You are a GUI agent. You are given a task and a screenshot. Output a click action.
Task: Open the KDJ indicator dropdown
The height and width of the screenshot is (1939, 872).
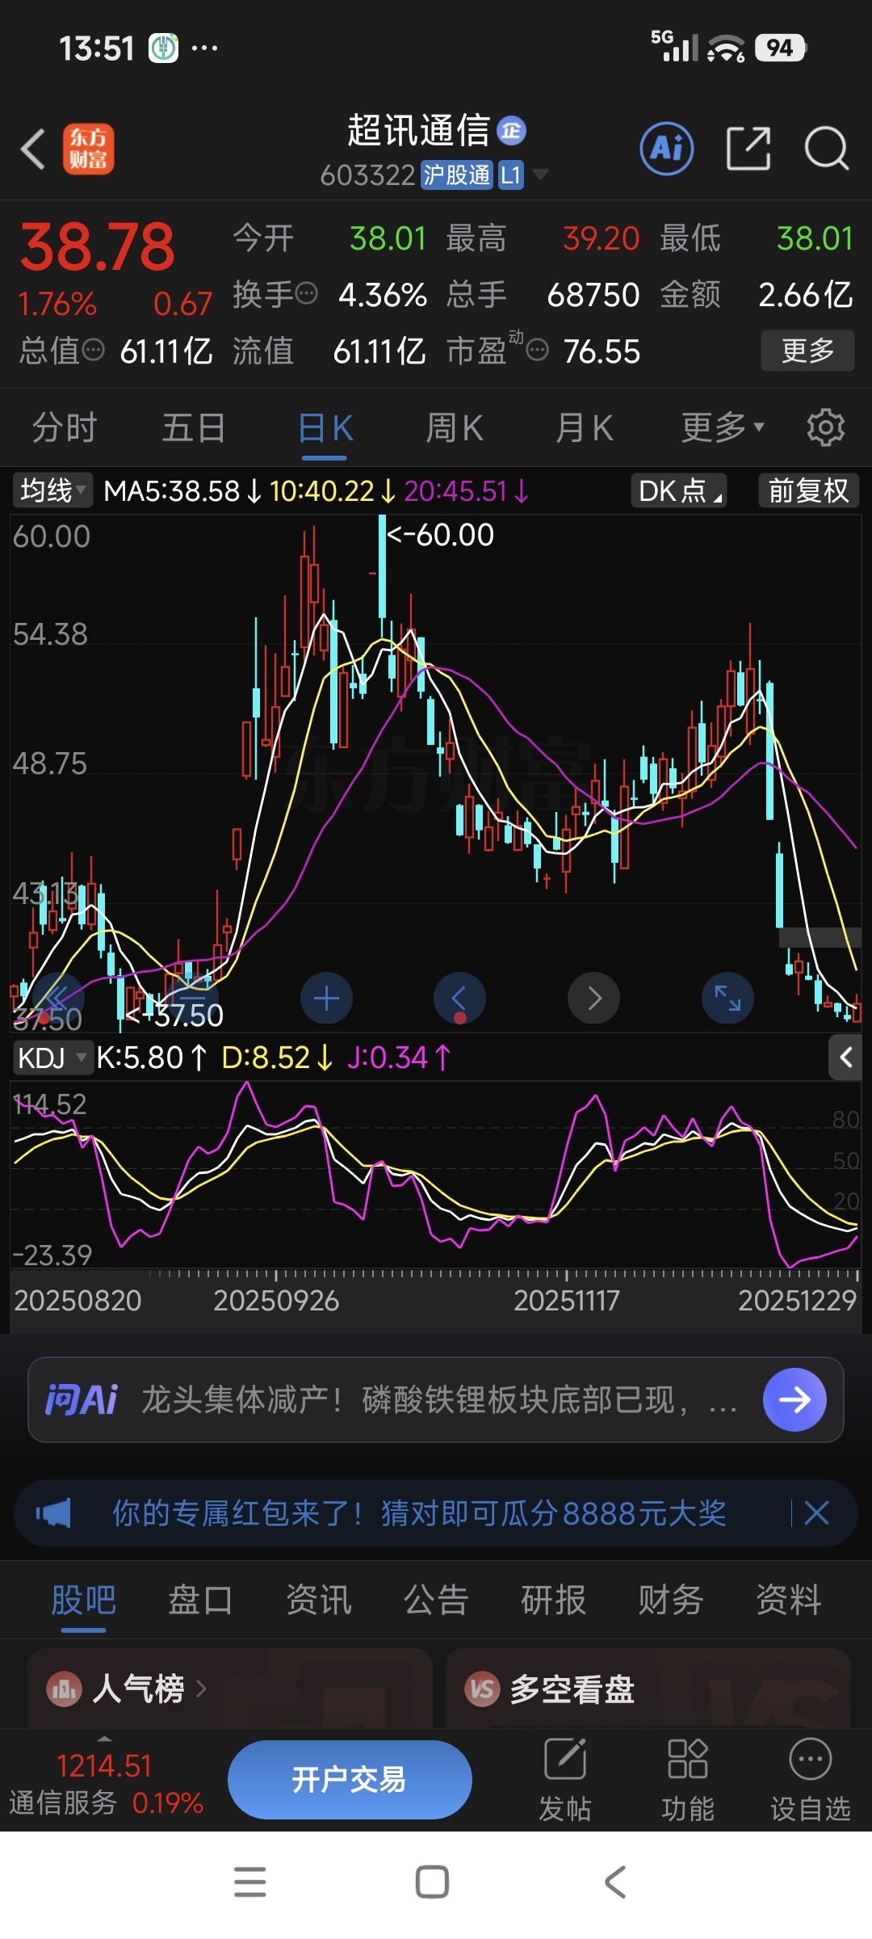click(x=52, y=1058)
